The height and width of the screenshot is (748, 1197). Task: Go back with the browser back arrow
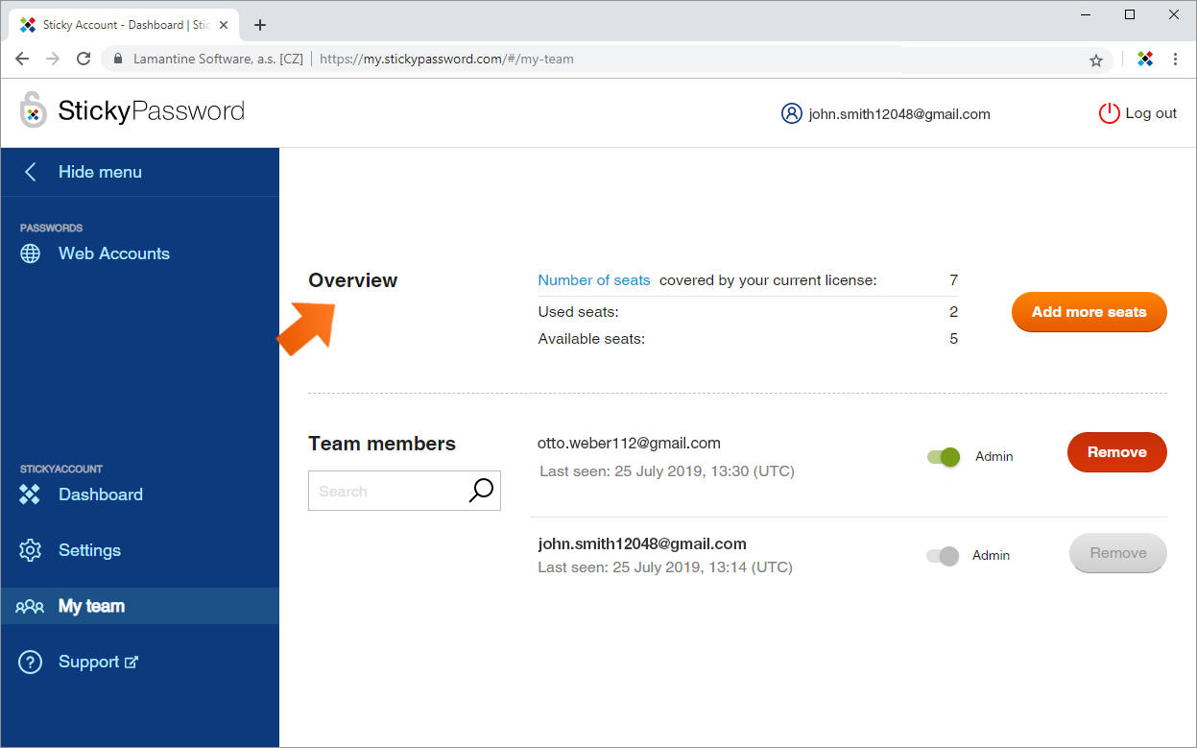pos(22,59)
